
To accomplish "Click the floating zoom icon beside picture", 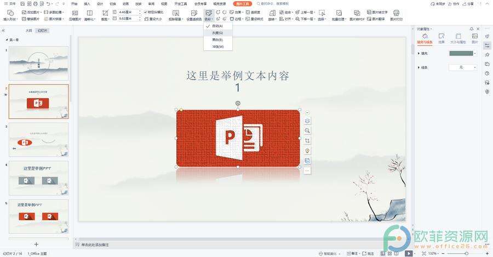I will coord(307,130).
